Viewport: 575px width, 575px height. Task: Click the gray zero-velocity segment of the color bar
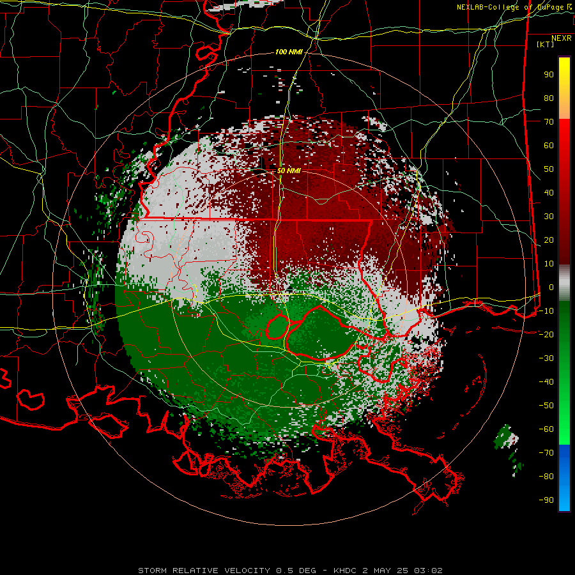(564, 283)
